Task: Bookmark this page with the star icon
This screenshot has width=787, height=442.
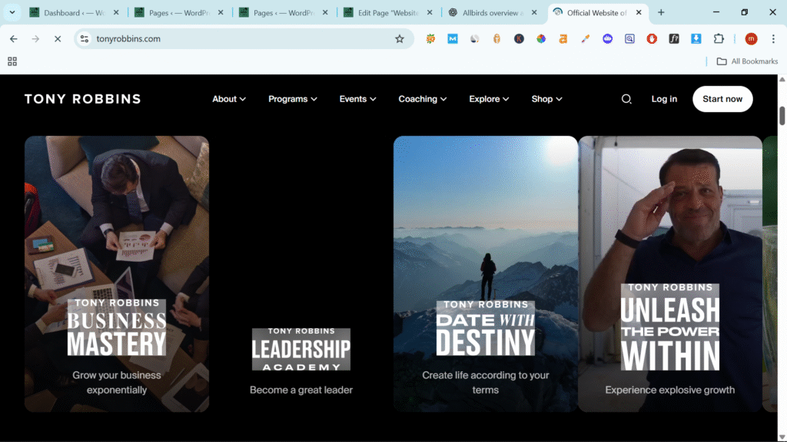Action: click(x=400, y=39)
